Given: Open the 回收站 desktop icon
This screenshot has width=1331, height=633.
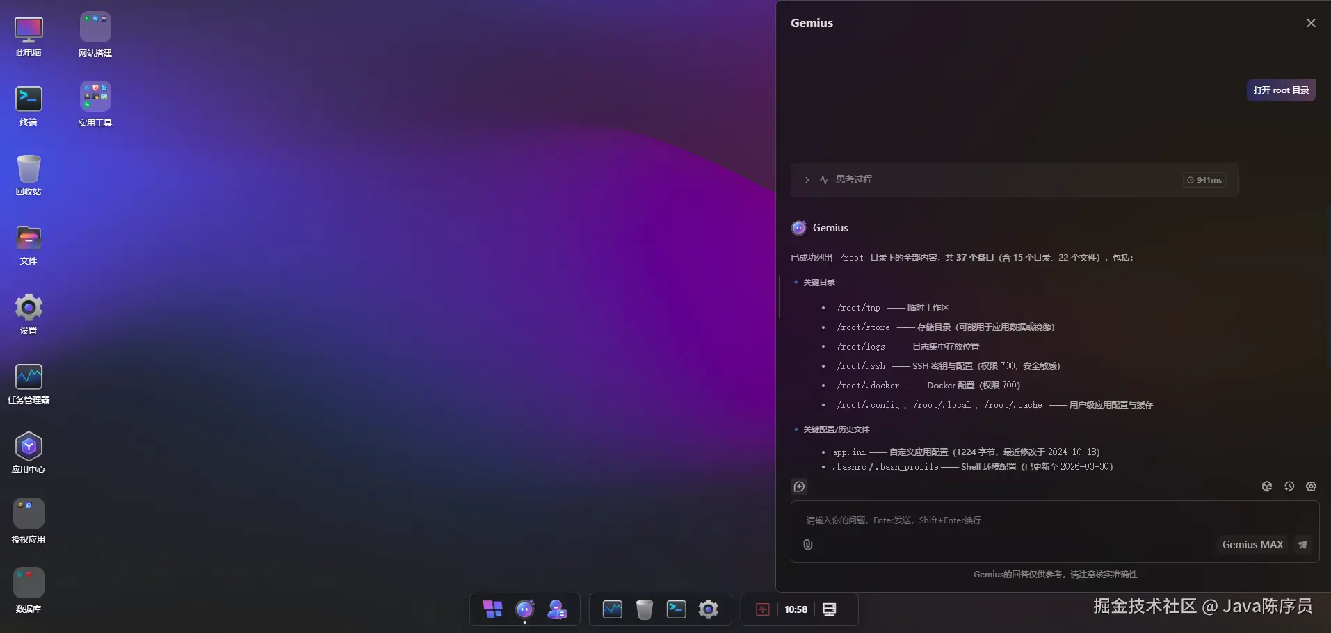Looking at the screenshot, I should [29, 175].
